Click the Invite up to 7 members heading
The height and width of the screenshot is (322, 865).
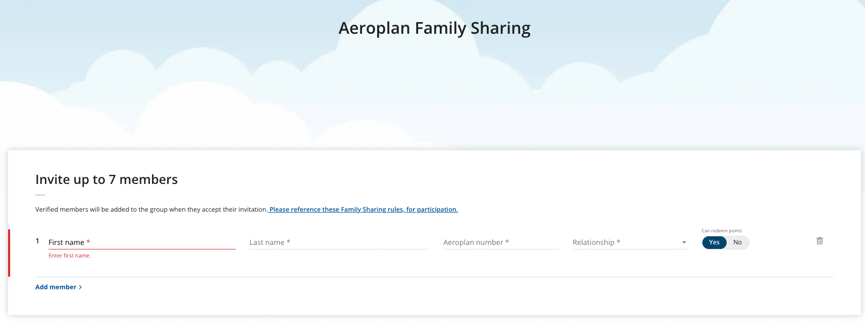107,179
